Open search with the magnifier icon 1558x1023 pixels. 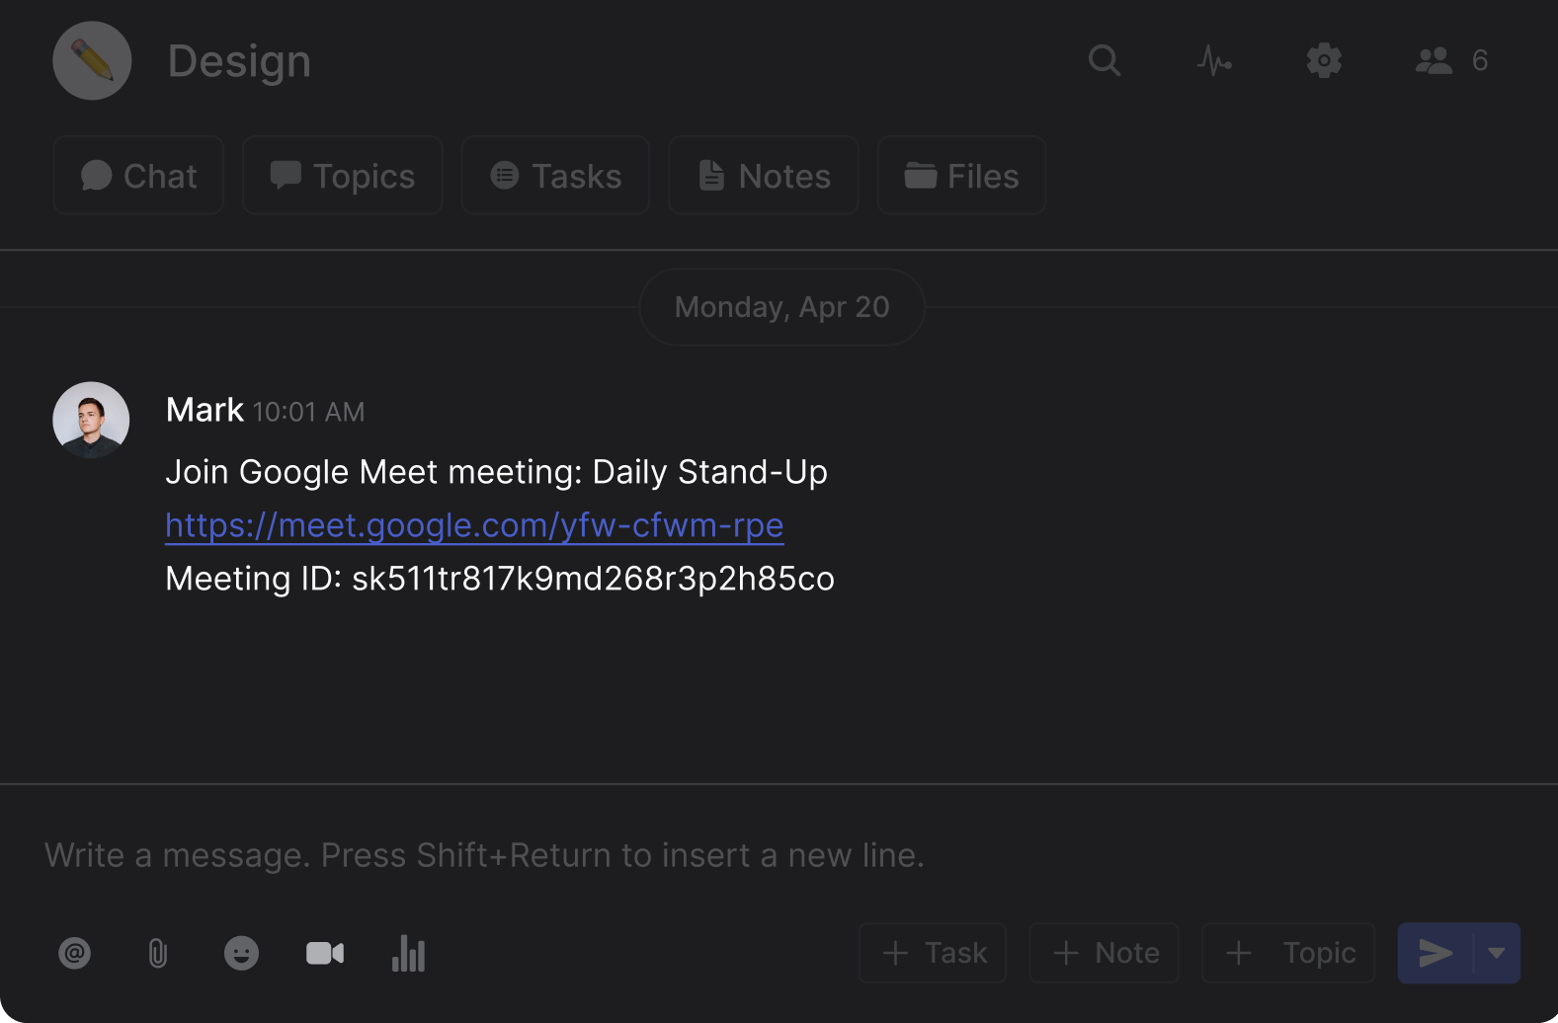(1104, 60)
